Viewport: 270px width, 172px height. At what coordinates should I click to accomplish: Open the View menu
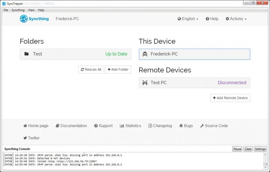(31, 10)
